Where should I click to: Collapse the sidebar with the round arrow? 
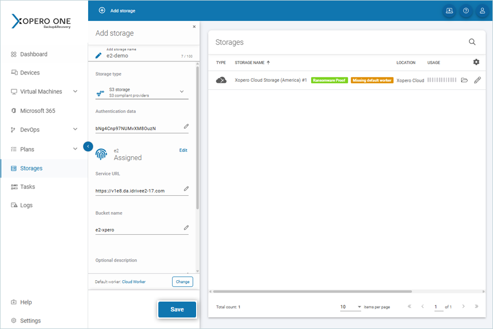(x=88, y=146)
